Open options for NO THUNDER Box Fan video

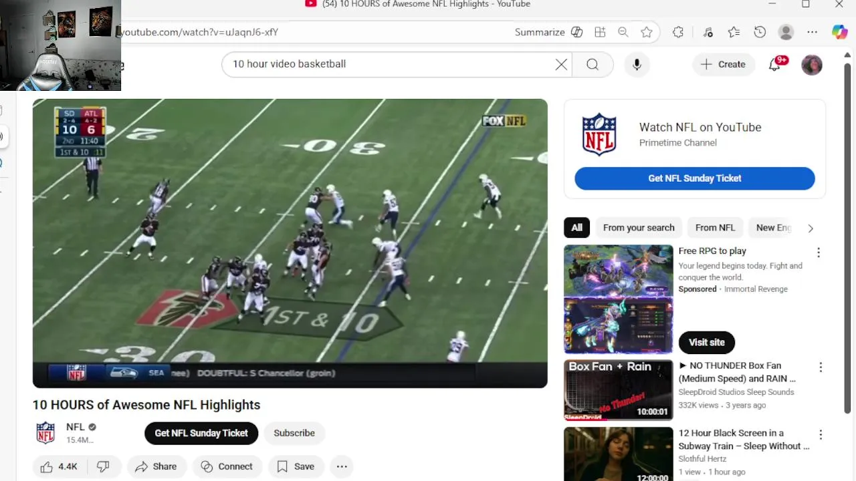tap(821, 367)
